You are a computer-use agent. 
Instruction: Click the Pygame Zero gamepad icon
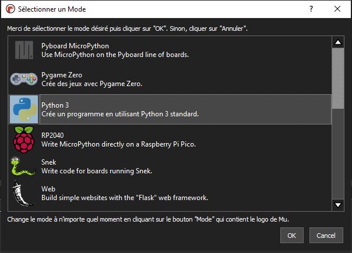click(x=24, y=80)
